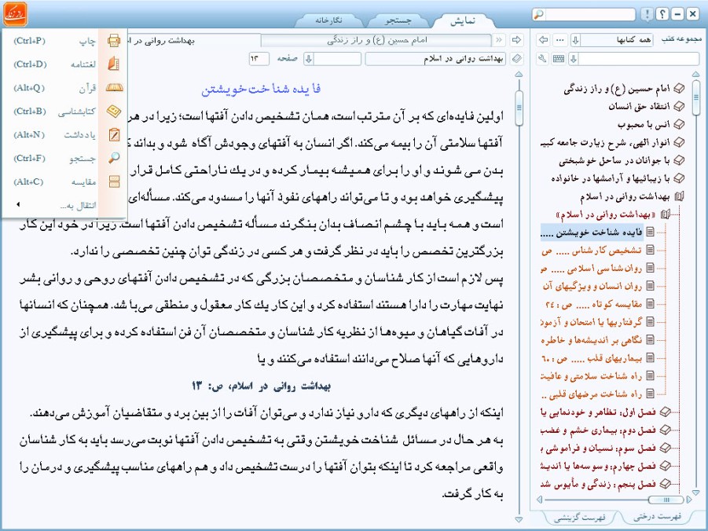The image size is (708, 531).
Task: Click the three-dots button beside collection dropdown
Action: coord(560,40)
